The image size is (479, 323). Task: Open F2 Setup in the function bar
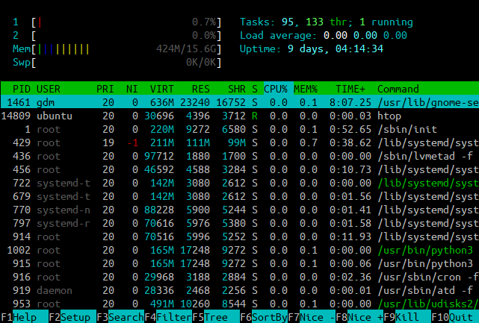72,317
